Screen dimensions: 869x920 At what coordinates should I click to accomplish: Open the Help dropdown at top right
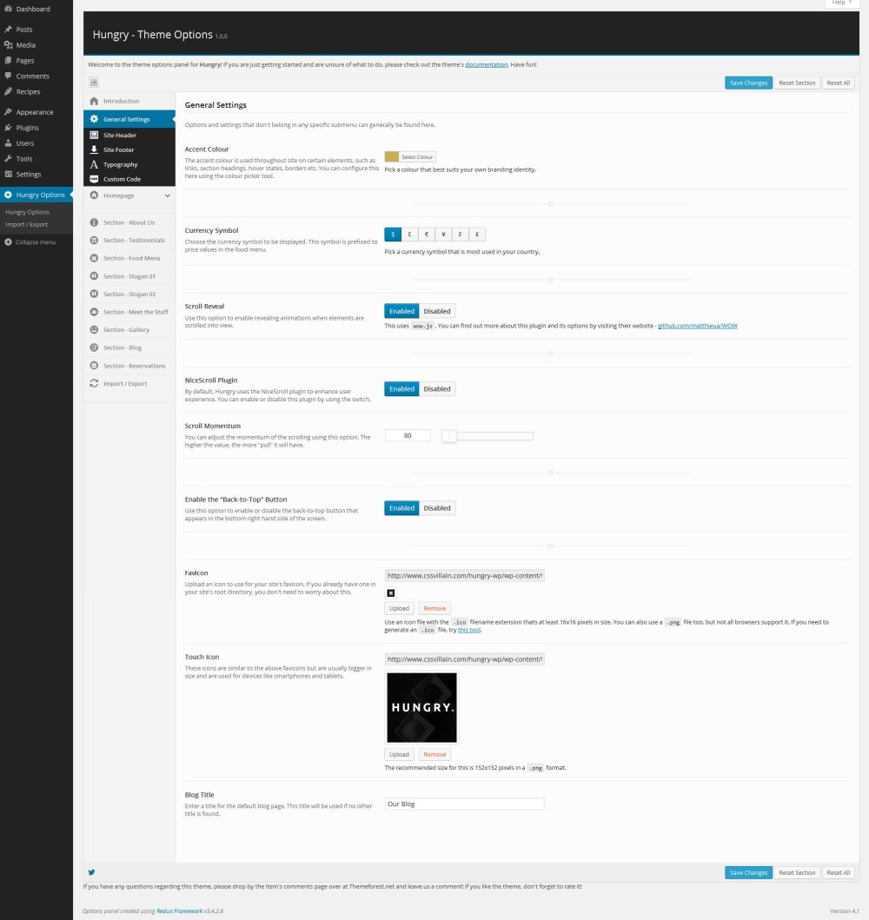tap(841, 3)
